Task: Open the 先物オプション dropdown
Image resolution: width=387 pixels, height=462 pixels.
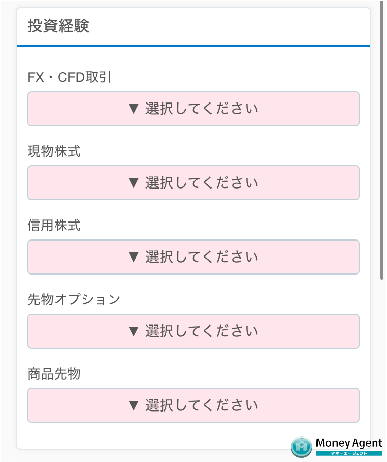Action: (193, 331)
